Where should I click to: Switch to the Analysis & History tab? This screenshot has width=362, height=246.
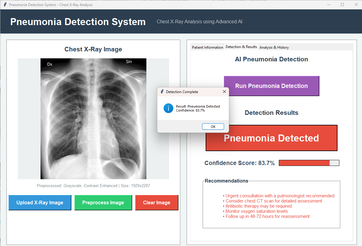click(274, 47)
